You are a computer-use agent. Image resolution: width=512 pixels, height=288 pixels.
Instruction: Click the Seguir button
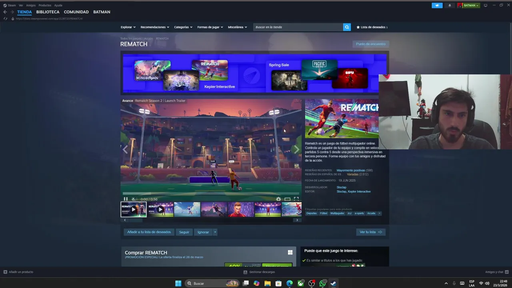tap(184, 232)
